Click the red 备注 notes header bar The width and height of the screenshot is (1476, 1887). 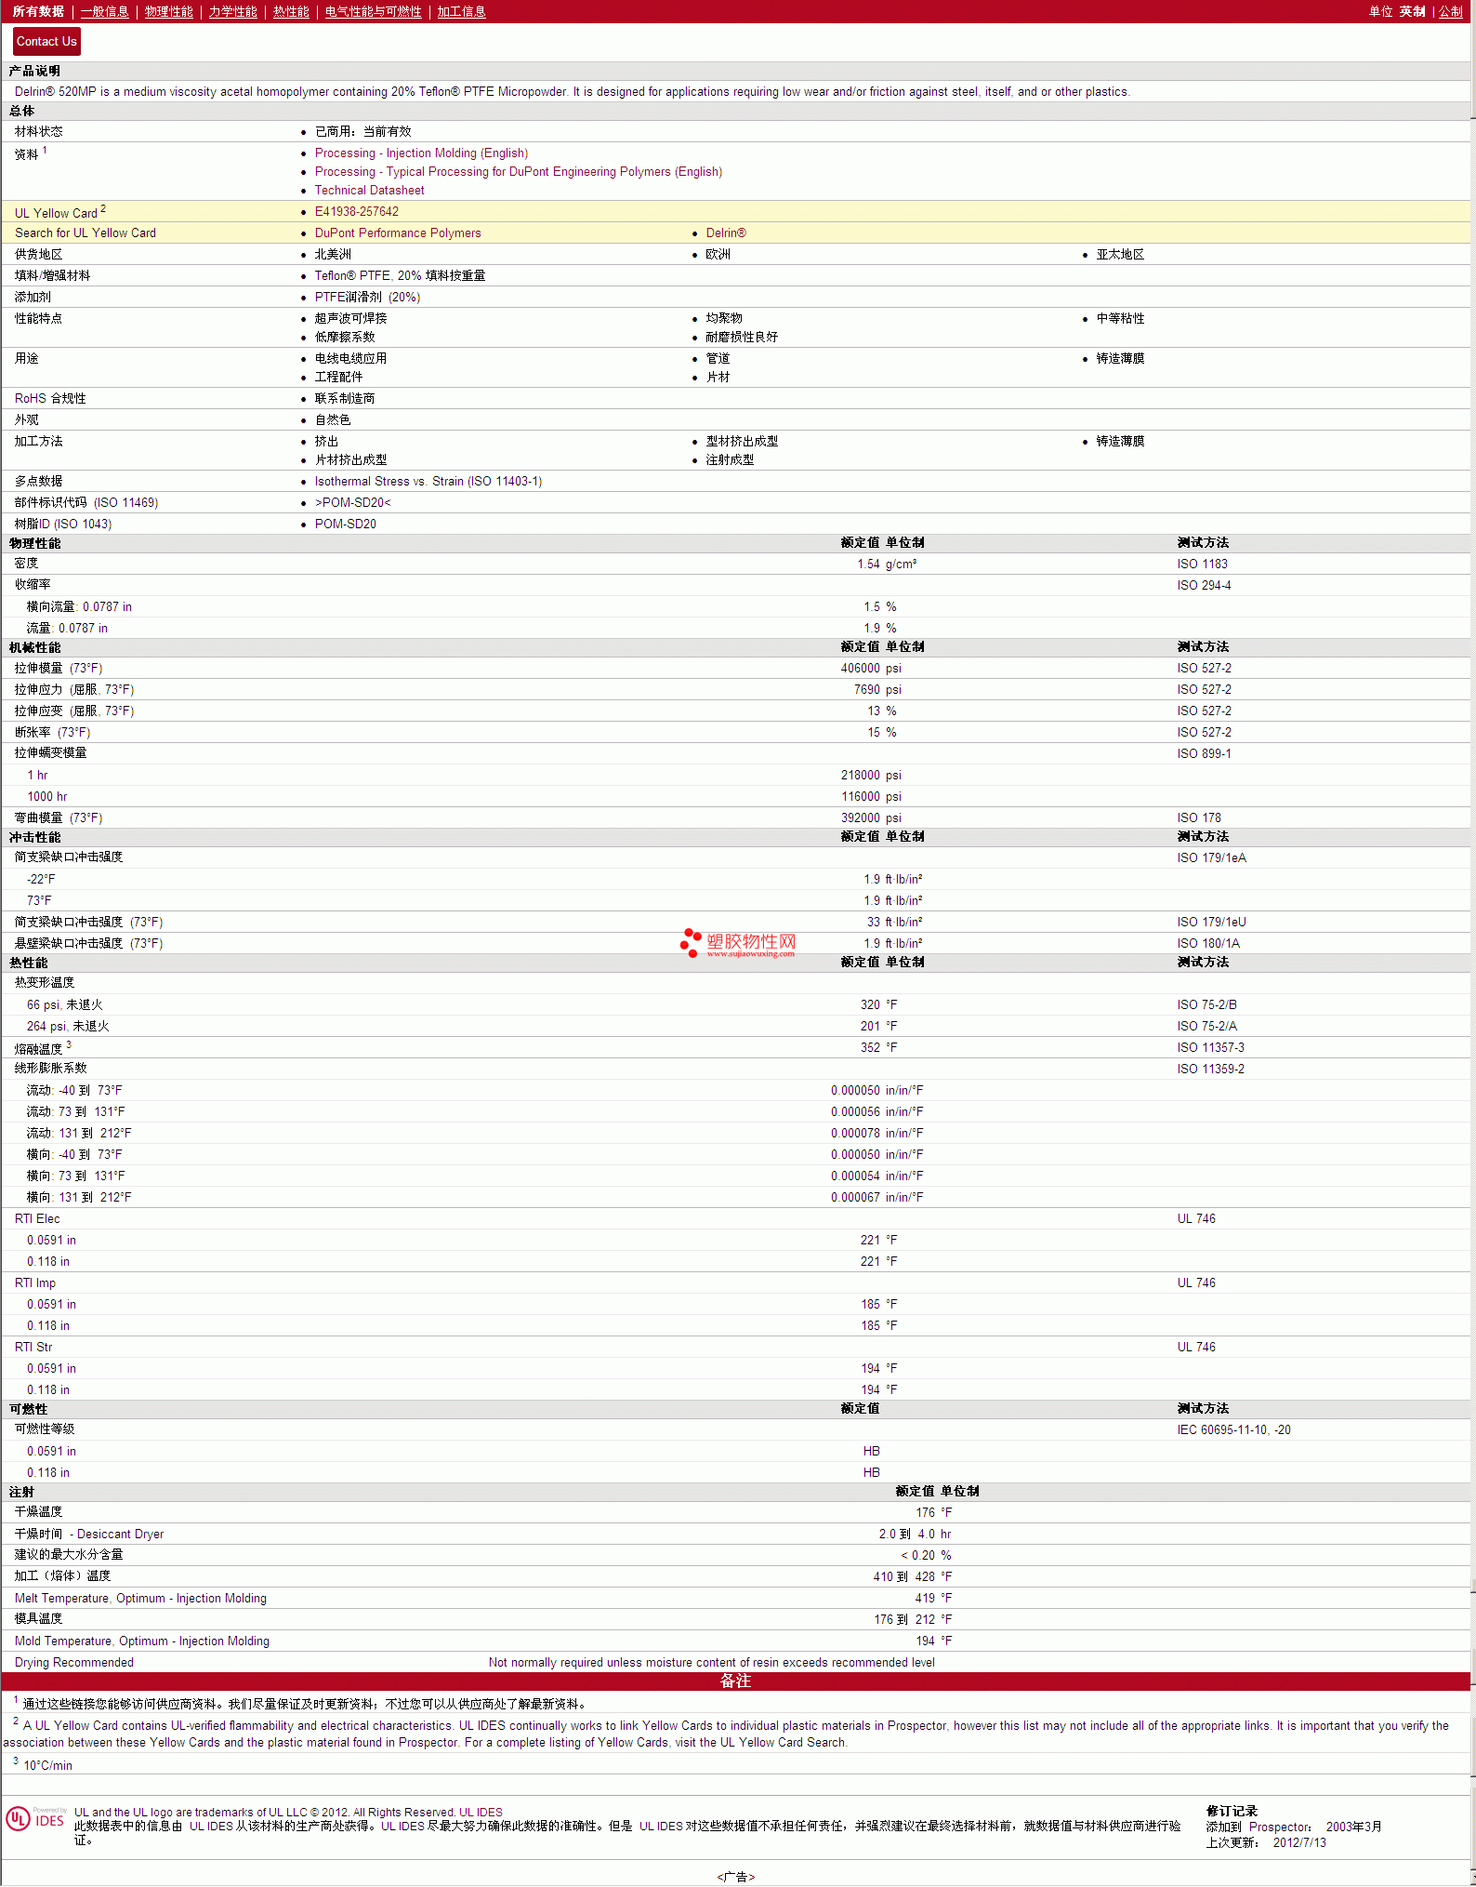[735, 1681]
